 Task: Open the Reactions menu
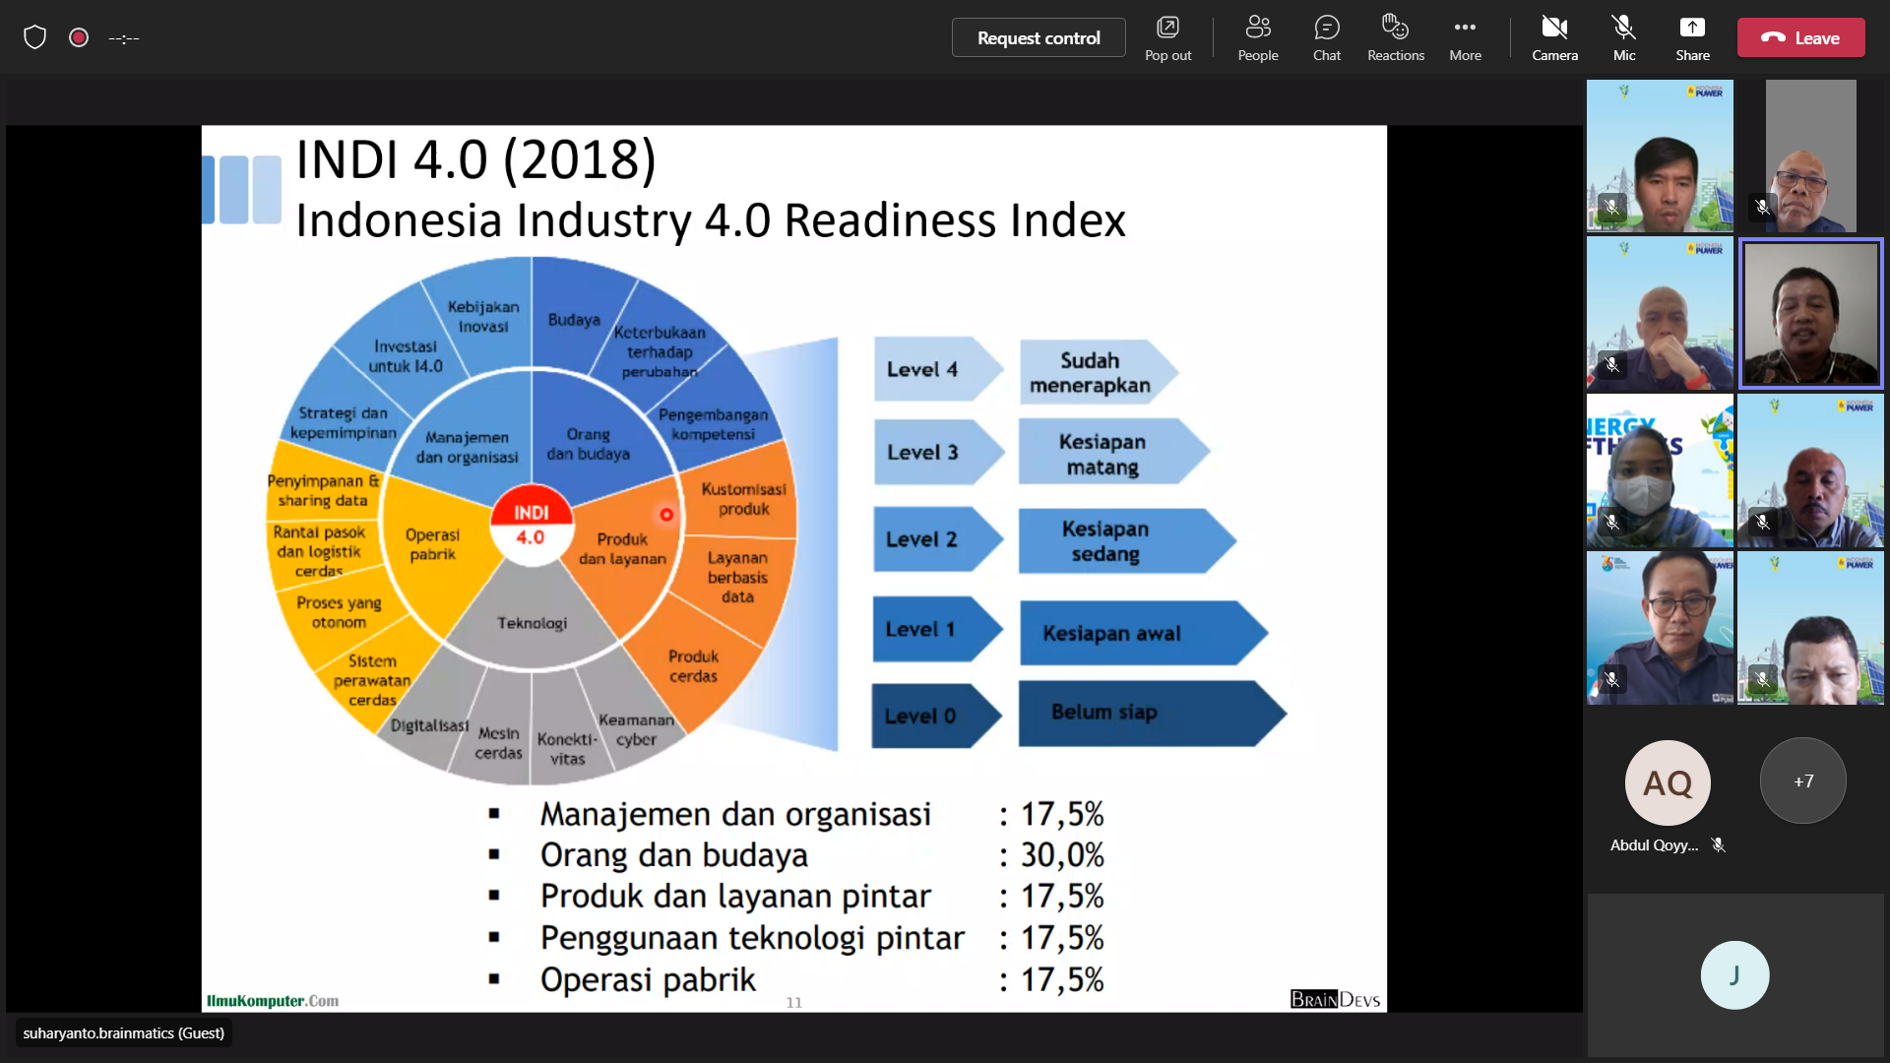pyautogui.click(x=1395, y=37)
